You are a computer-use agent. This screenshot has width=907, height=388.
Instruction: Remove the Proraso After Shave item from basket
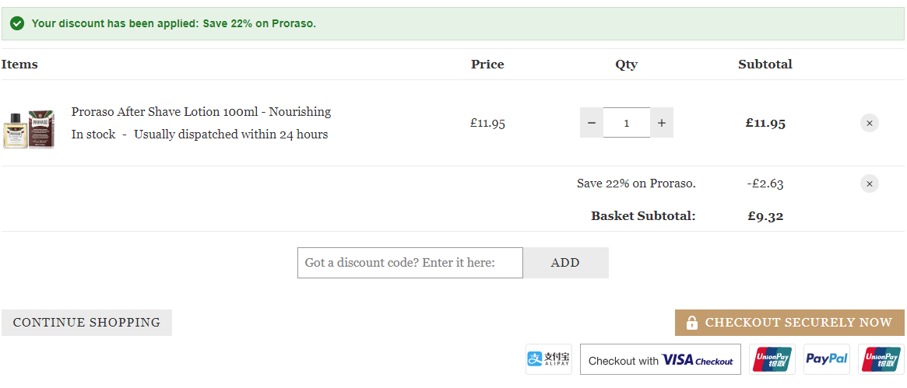[870, 123]
